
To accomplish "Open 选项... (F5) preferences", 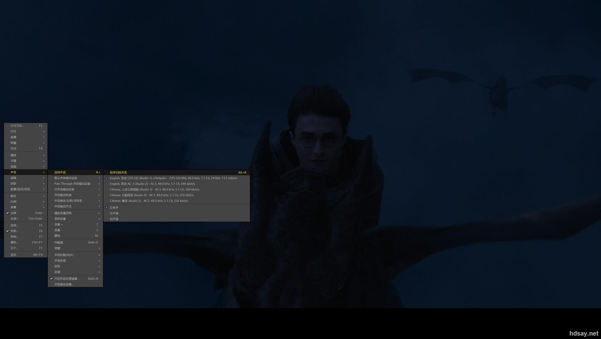I will 26,225.
